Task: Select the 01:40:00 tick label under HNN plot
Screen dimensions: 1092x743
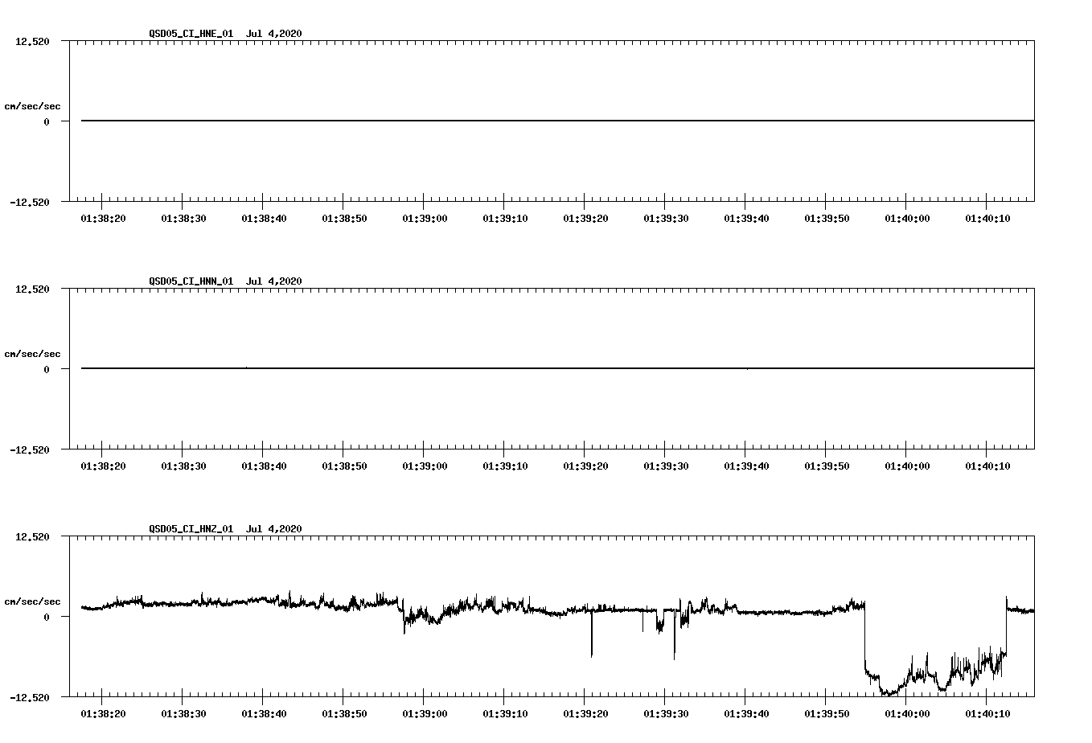Action: (907, 466)
